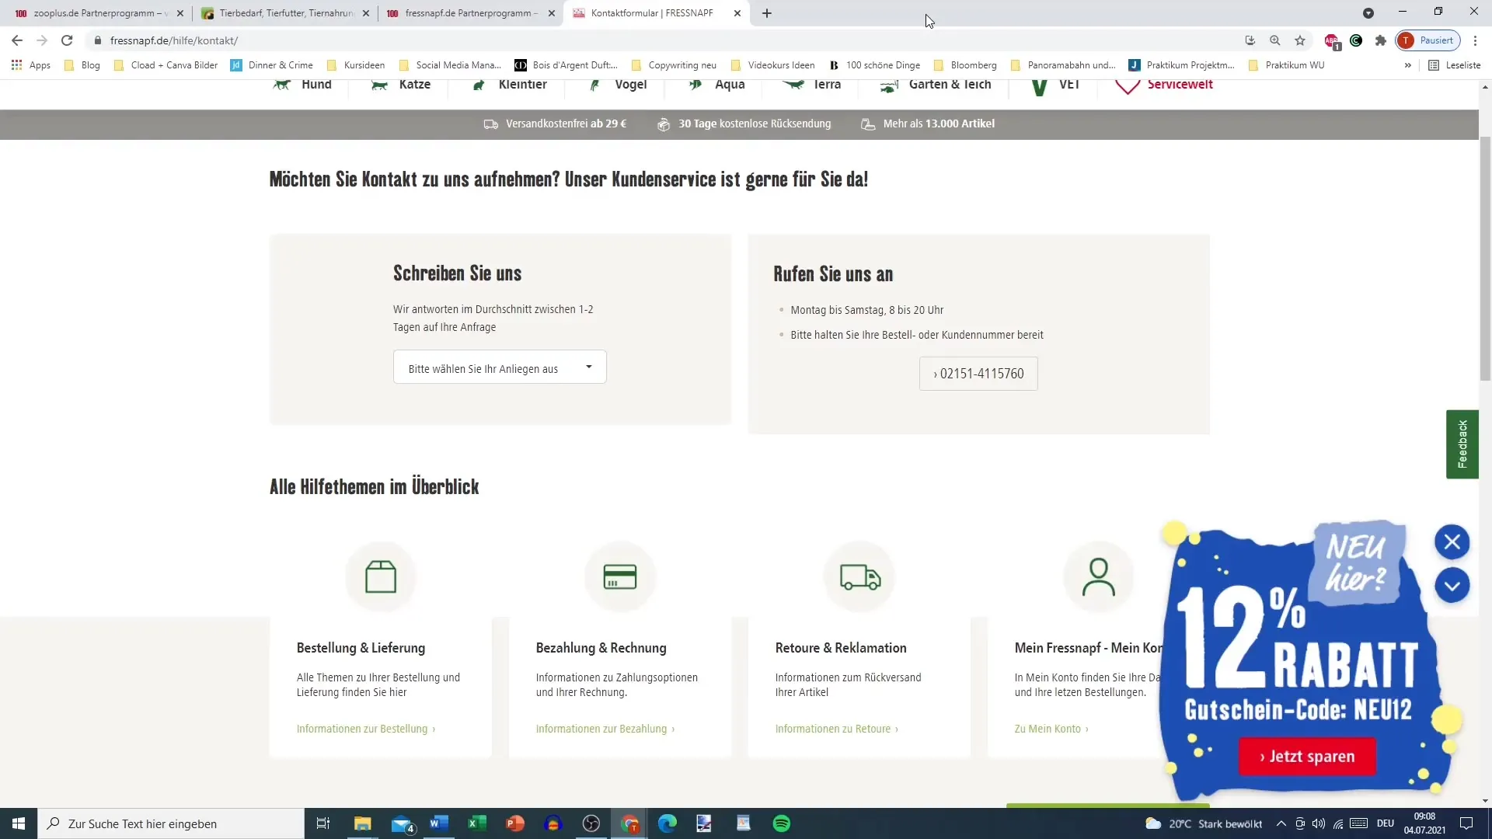
Task: Follow the Informationen zur Bestellung link
Action: coord(366,729)
